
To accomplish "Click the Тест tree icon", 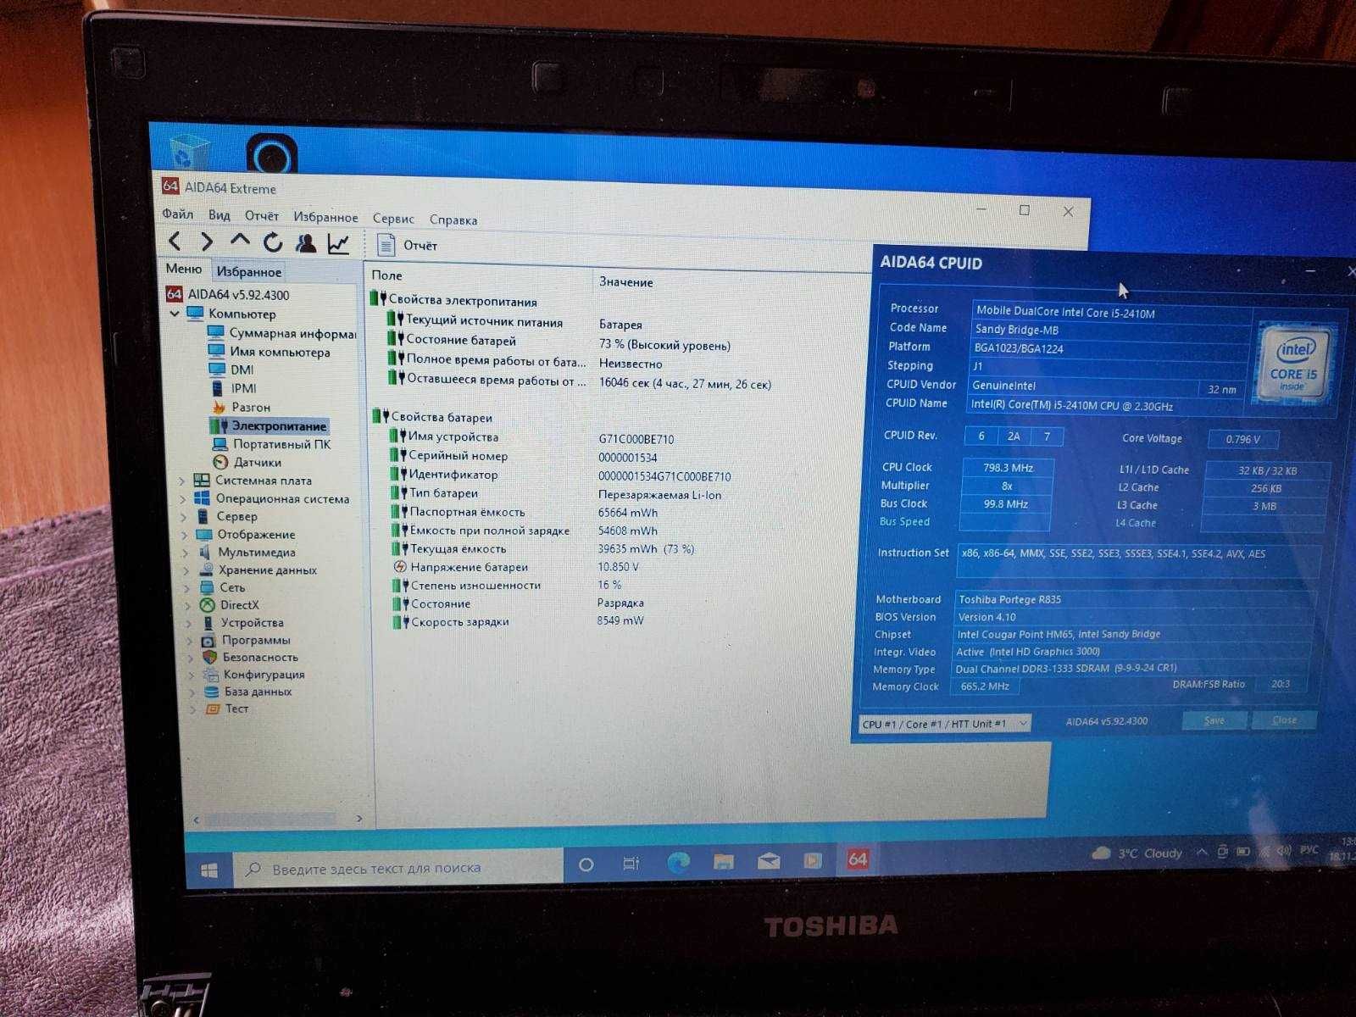I will pyautogui.click(x=212, y=709).
